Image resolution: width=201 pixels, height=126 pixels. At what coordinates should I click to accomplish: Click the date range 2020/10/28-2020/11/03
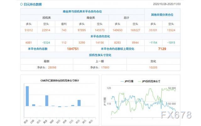(x=167, y=4)
